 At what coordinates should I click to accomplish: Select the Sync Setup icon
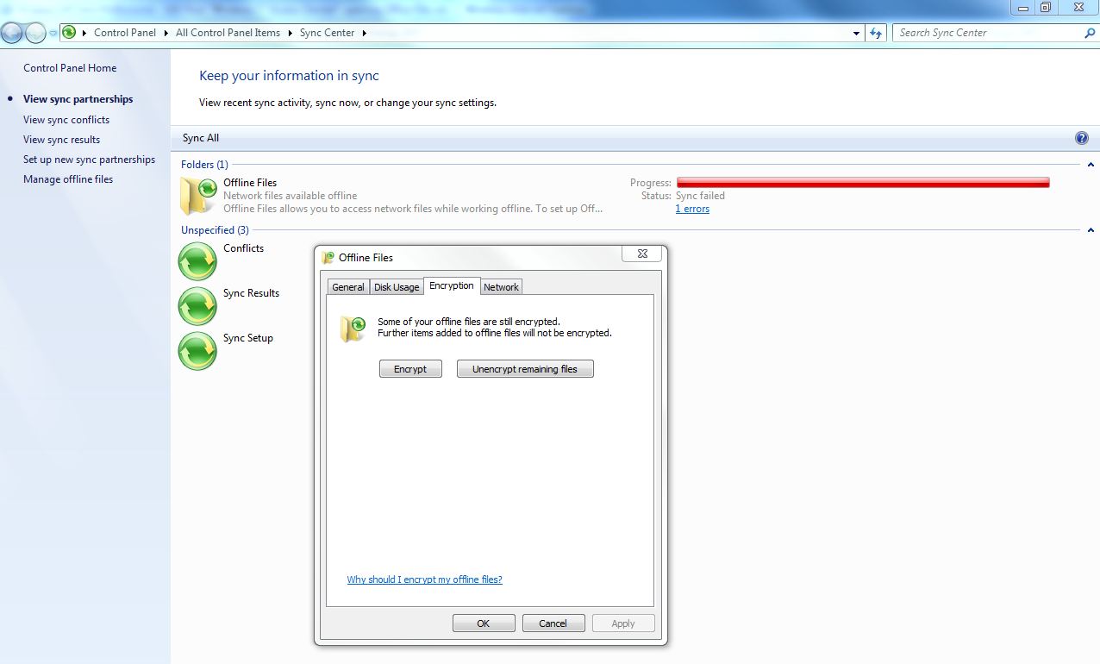point(197,351)
